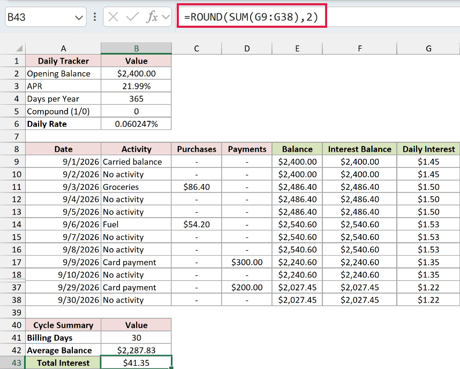The width and height of the screenshot is (460, 369).
Task: Select column E header
Action: point(297,49)
